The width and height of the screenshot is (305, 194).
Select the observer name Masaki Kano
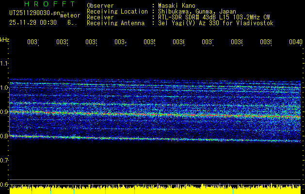[x=177, y=5]
